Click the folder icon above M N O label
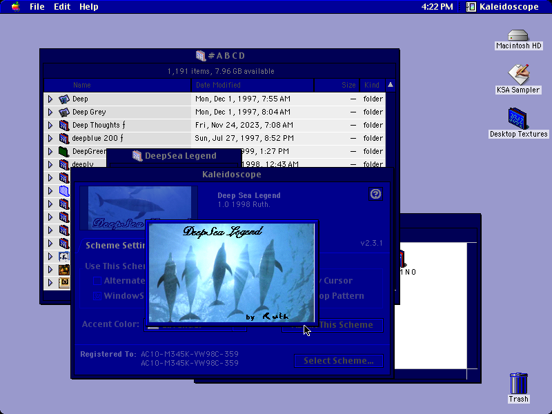This screenshot has width=552, height=414. coord(403,259)
